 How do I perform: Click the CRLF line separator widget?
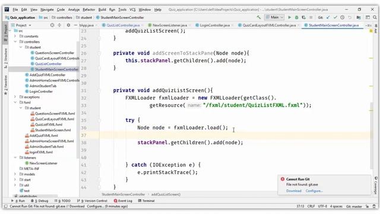pos(311,206)
